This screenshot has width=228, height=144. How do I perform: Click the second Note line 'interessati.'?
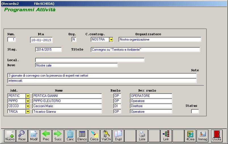click(x=102, y=81)
